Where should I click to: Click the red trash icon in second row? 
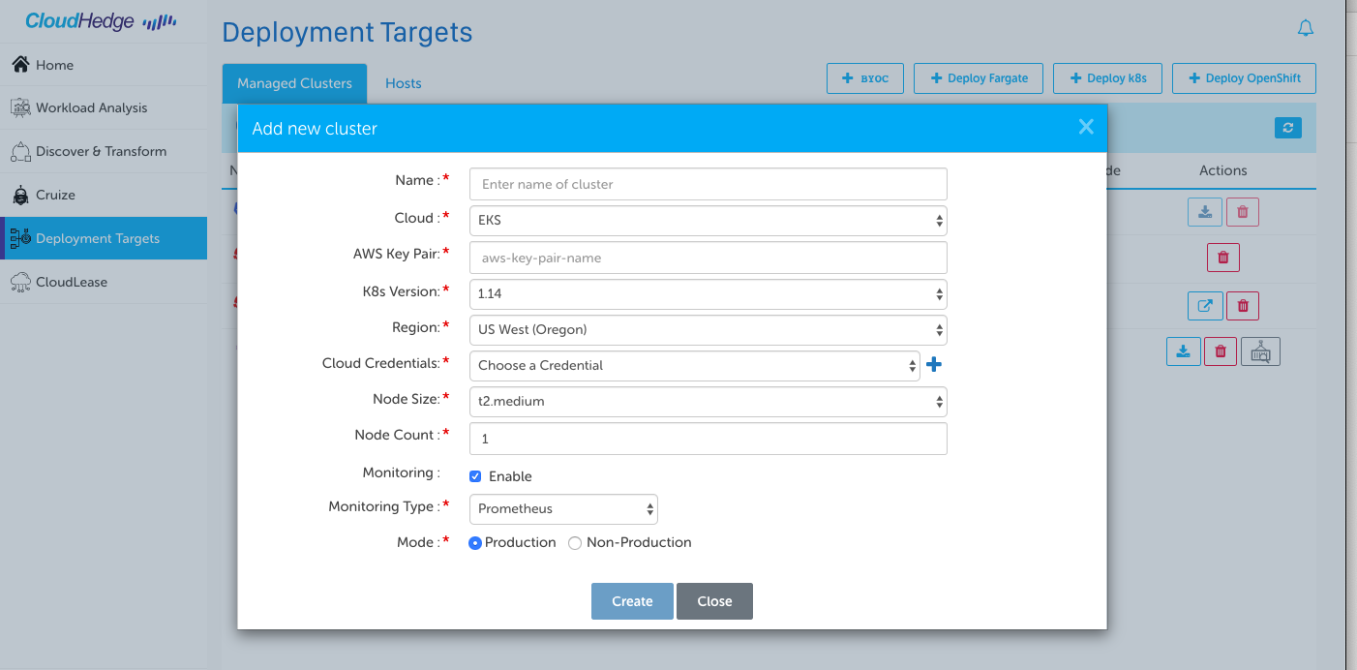[1222, 258]
